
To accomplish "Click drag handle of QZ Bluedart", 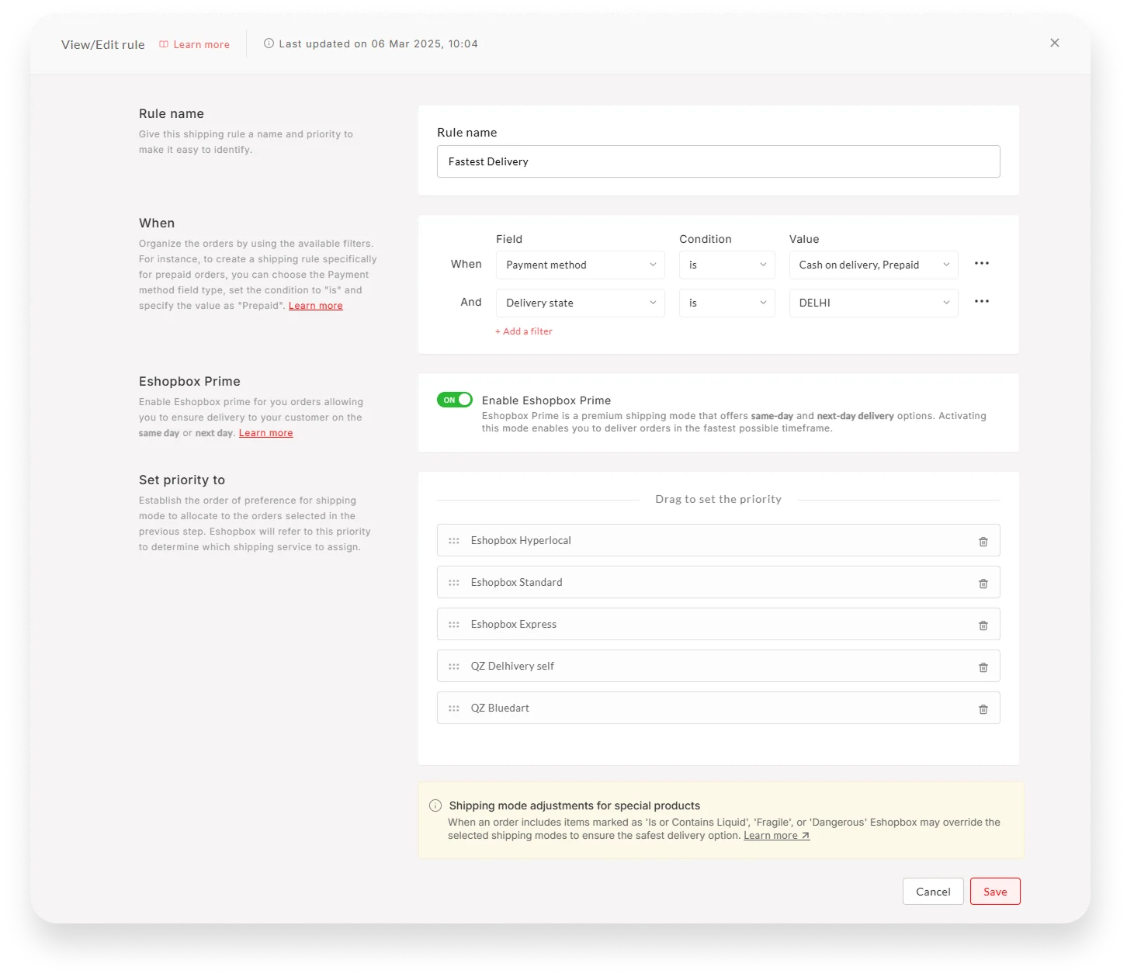I will click(x=454, y=708).
